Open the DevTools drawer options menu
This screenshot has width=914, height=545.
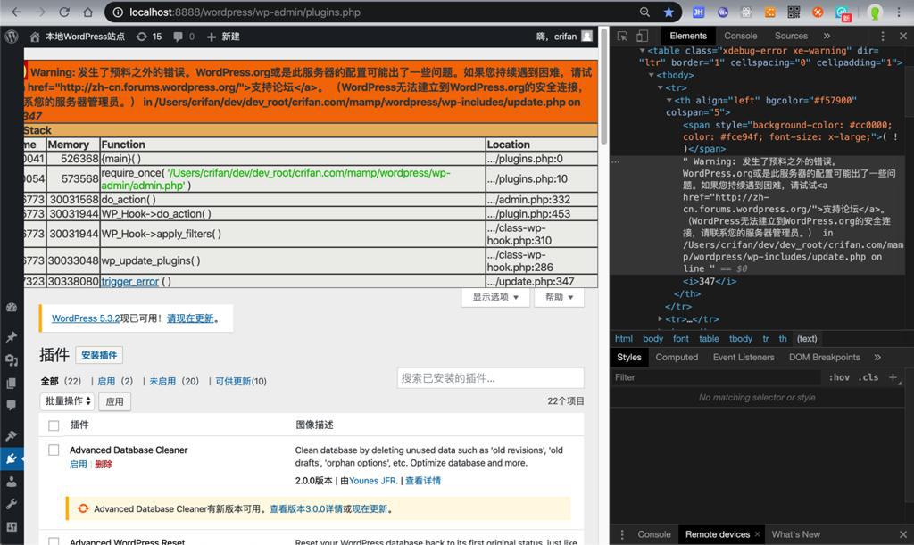coord(622,534)
